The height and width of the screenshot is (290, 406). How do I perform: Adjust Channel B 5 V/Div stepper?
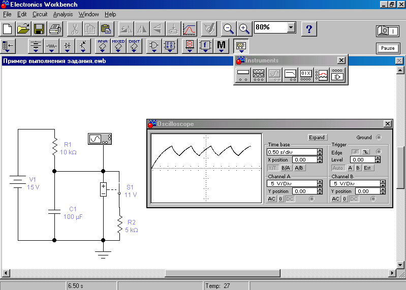point(383,183)
